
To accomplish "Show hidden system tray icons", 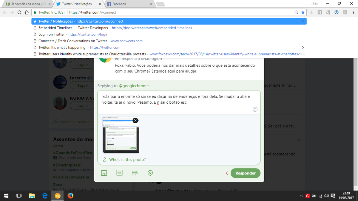I will point(301,196).
